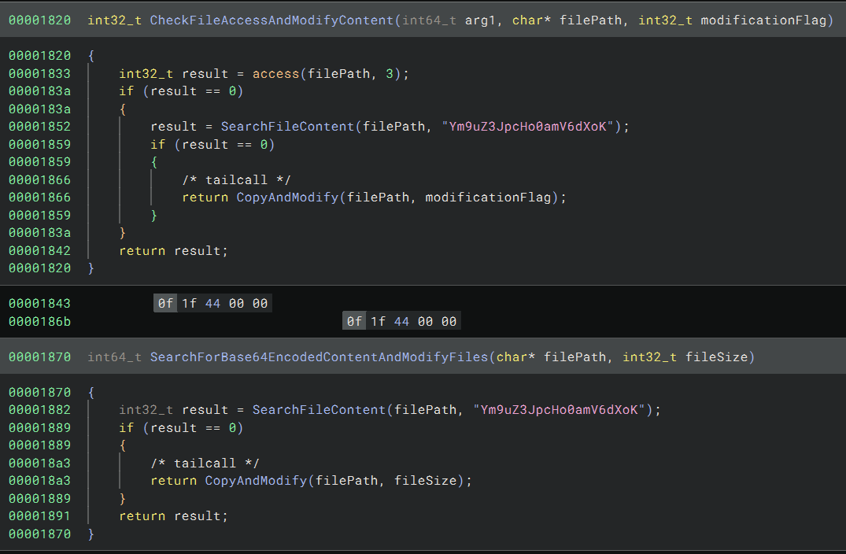Screen dimensions: 846x554
Task: Click SearchFileContent call on line 00001852
Action: tap(287, 127)
